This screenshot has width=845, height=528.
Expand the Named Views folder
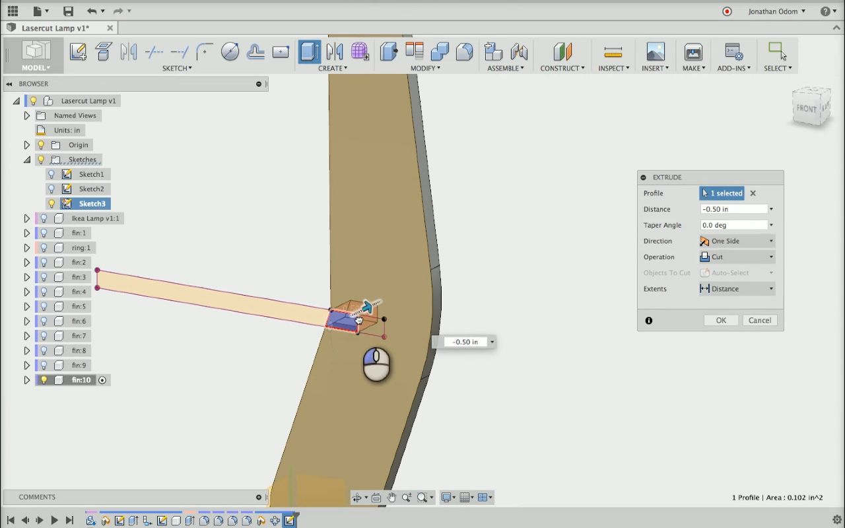(27, 115)
